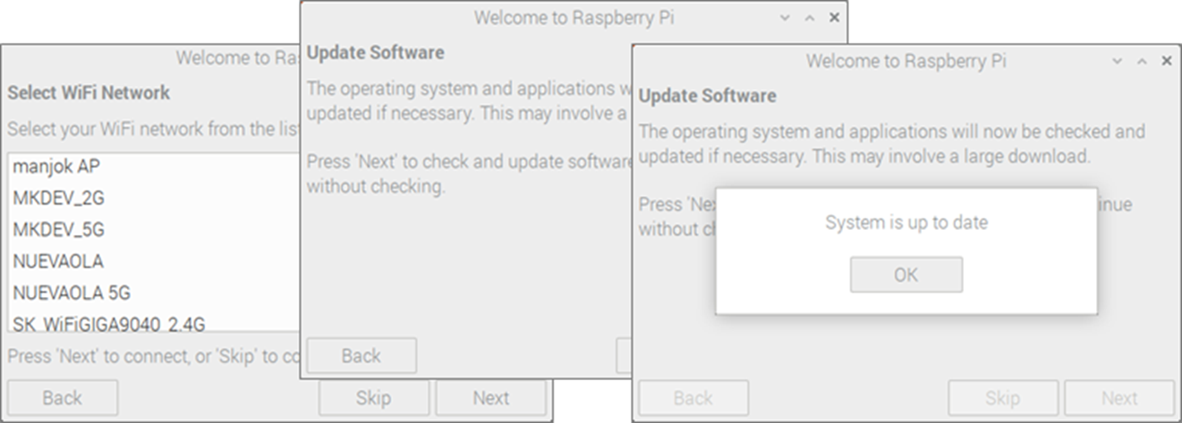The width and height of the screenshot is (1182, 423).
Task: Pick the NUEVAOLA 5G network entry
Action: coord(154,292)
